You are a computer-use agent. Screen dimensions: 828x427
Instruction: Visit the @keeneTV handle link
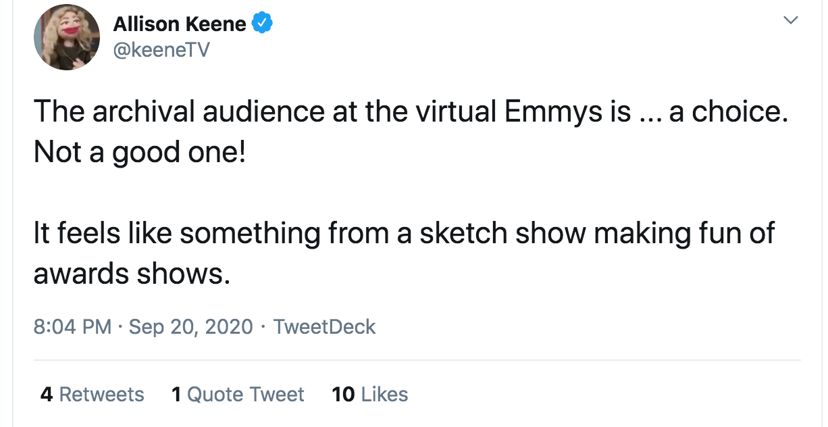tap(161, 49)
